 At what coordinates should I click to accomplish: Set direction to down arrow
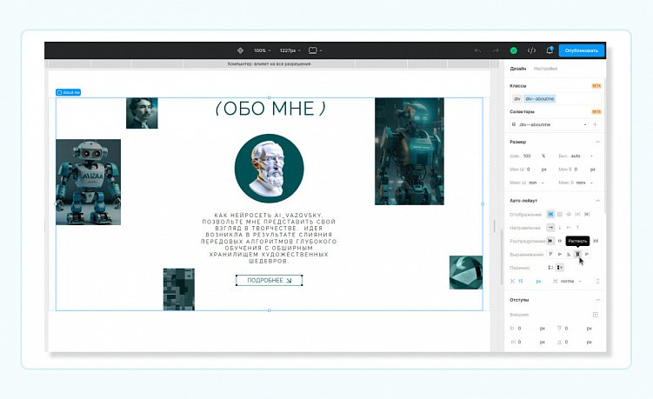point(560,228)
